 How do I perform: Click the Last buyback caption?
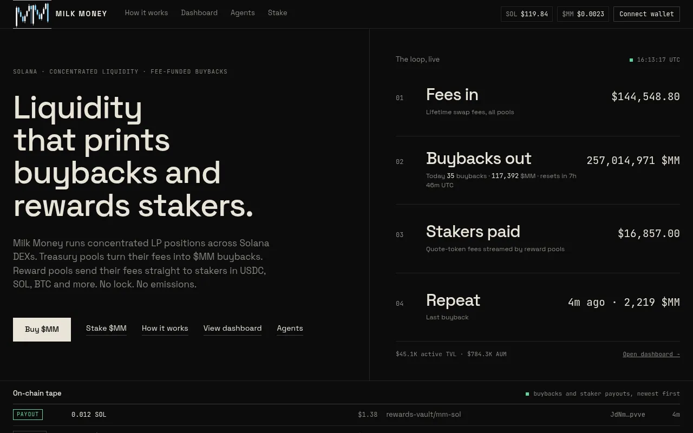coord(447,317)
